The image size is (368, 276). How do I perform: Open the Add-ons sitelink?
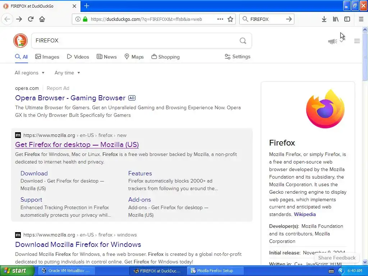tap(139, 199)
